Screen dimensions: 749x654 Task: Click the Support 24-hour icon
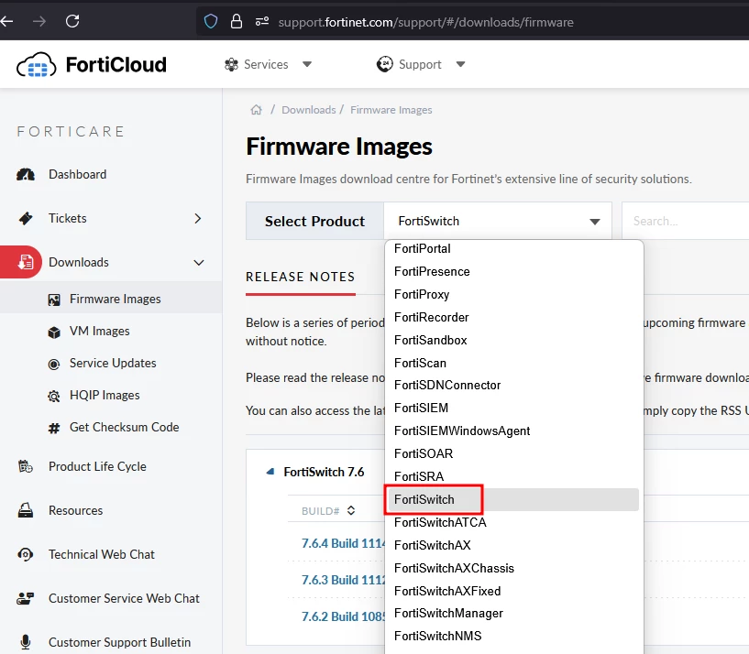point(384,64)
